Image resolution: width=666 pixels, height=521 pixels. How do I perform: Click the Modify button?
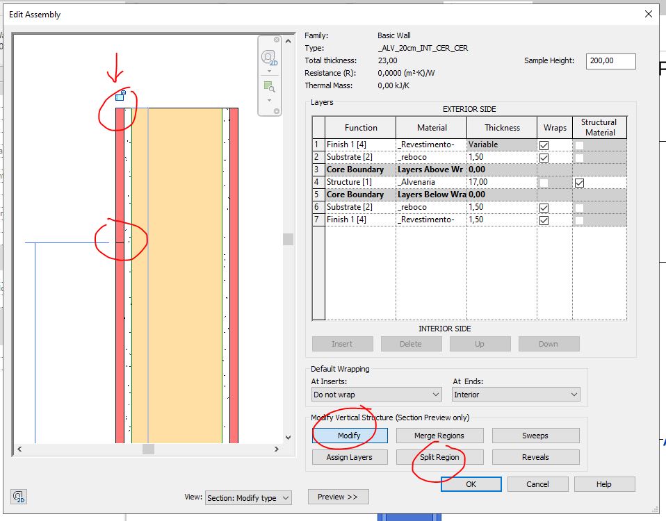[350, 436]
